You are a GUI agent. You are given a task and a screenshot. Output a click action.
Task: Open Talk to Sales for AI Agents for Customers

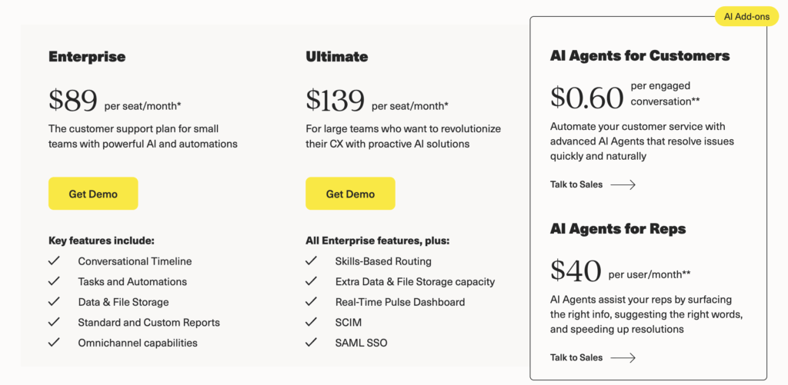pyautogui.click(x=576, y=184)
